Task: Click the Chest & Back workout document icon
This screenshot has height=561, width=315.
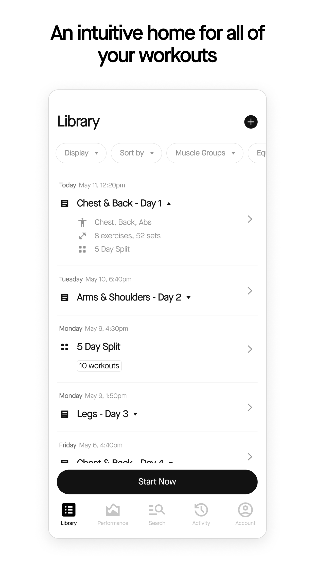Action: [65, 204]
